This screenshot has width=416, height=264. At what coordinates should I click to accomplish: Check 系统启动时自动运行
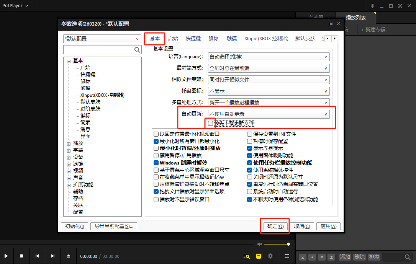(x=249, y=191)
